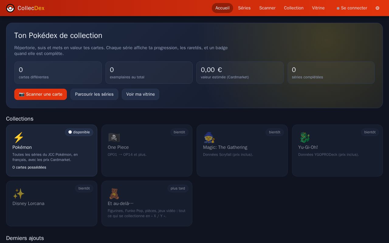Open the Vitrine navigation tab

tap(318, 8)
